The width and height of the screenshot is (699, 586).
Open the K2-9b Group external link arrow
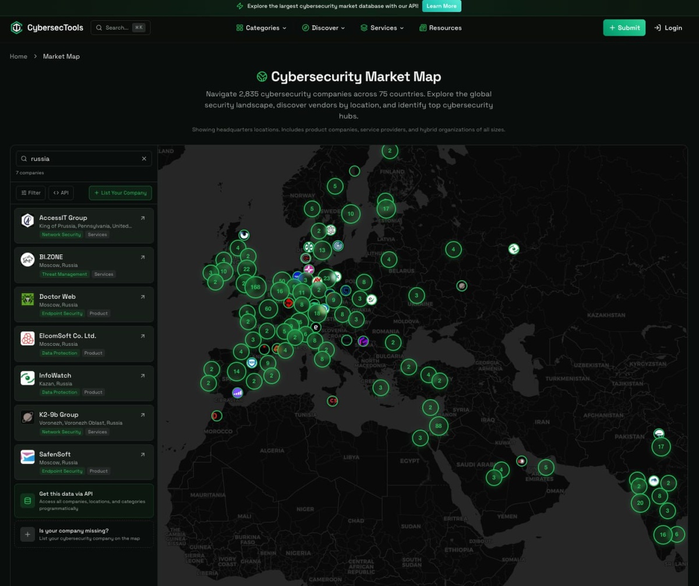[143, 415]
